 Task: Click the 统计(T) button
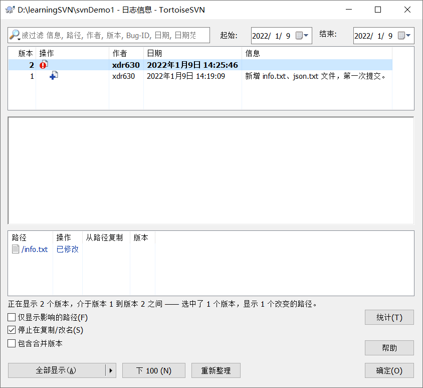389,317
